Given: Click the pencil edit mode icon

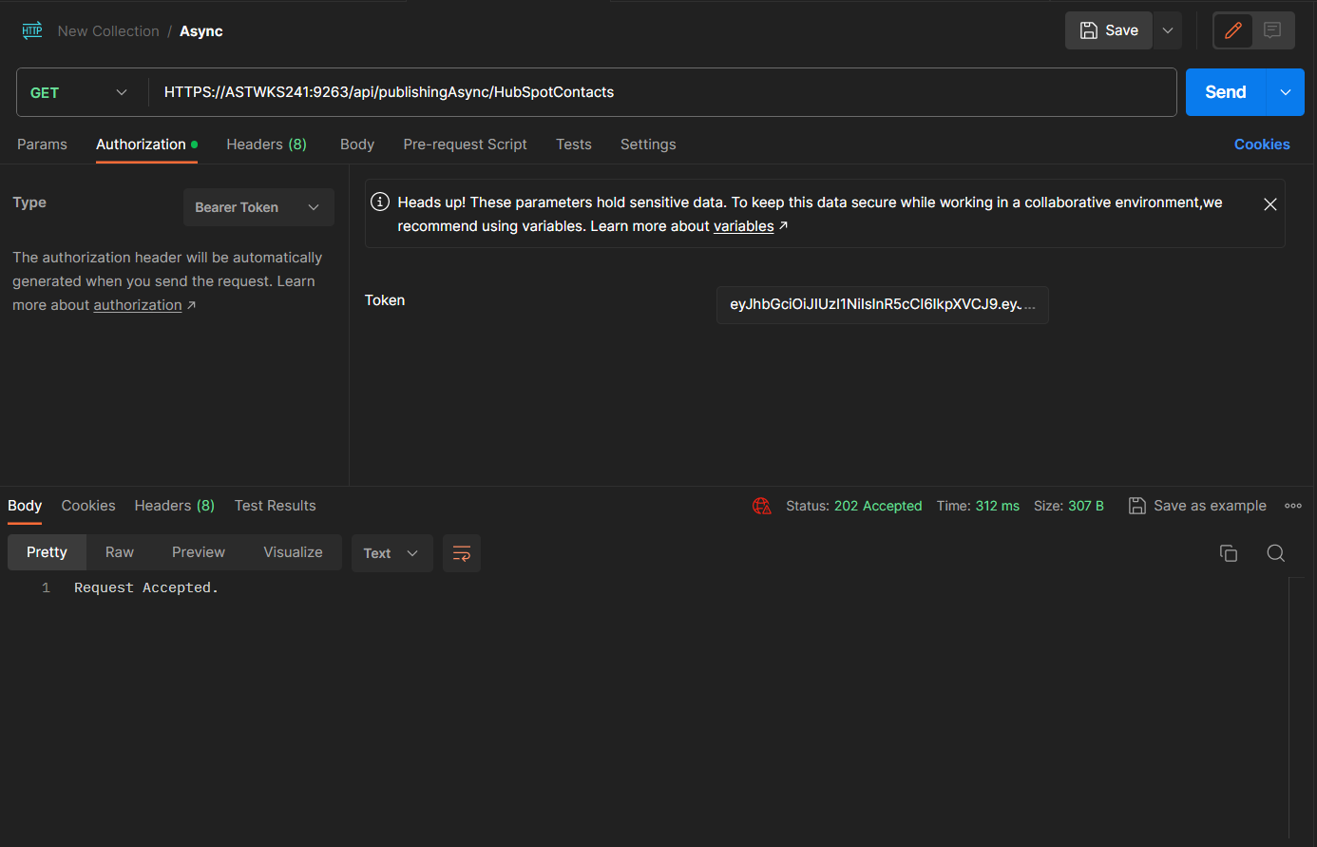Looking at the screenshot, I should tap(1232, 30).
